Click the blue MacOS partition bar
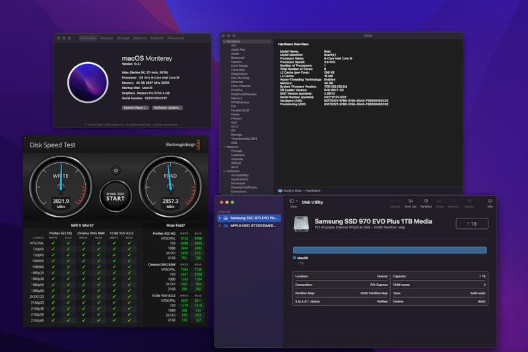The width and height of the screenshot is (528, 352). click(390, 250)
